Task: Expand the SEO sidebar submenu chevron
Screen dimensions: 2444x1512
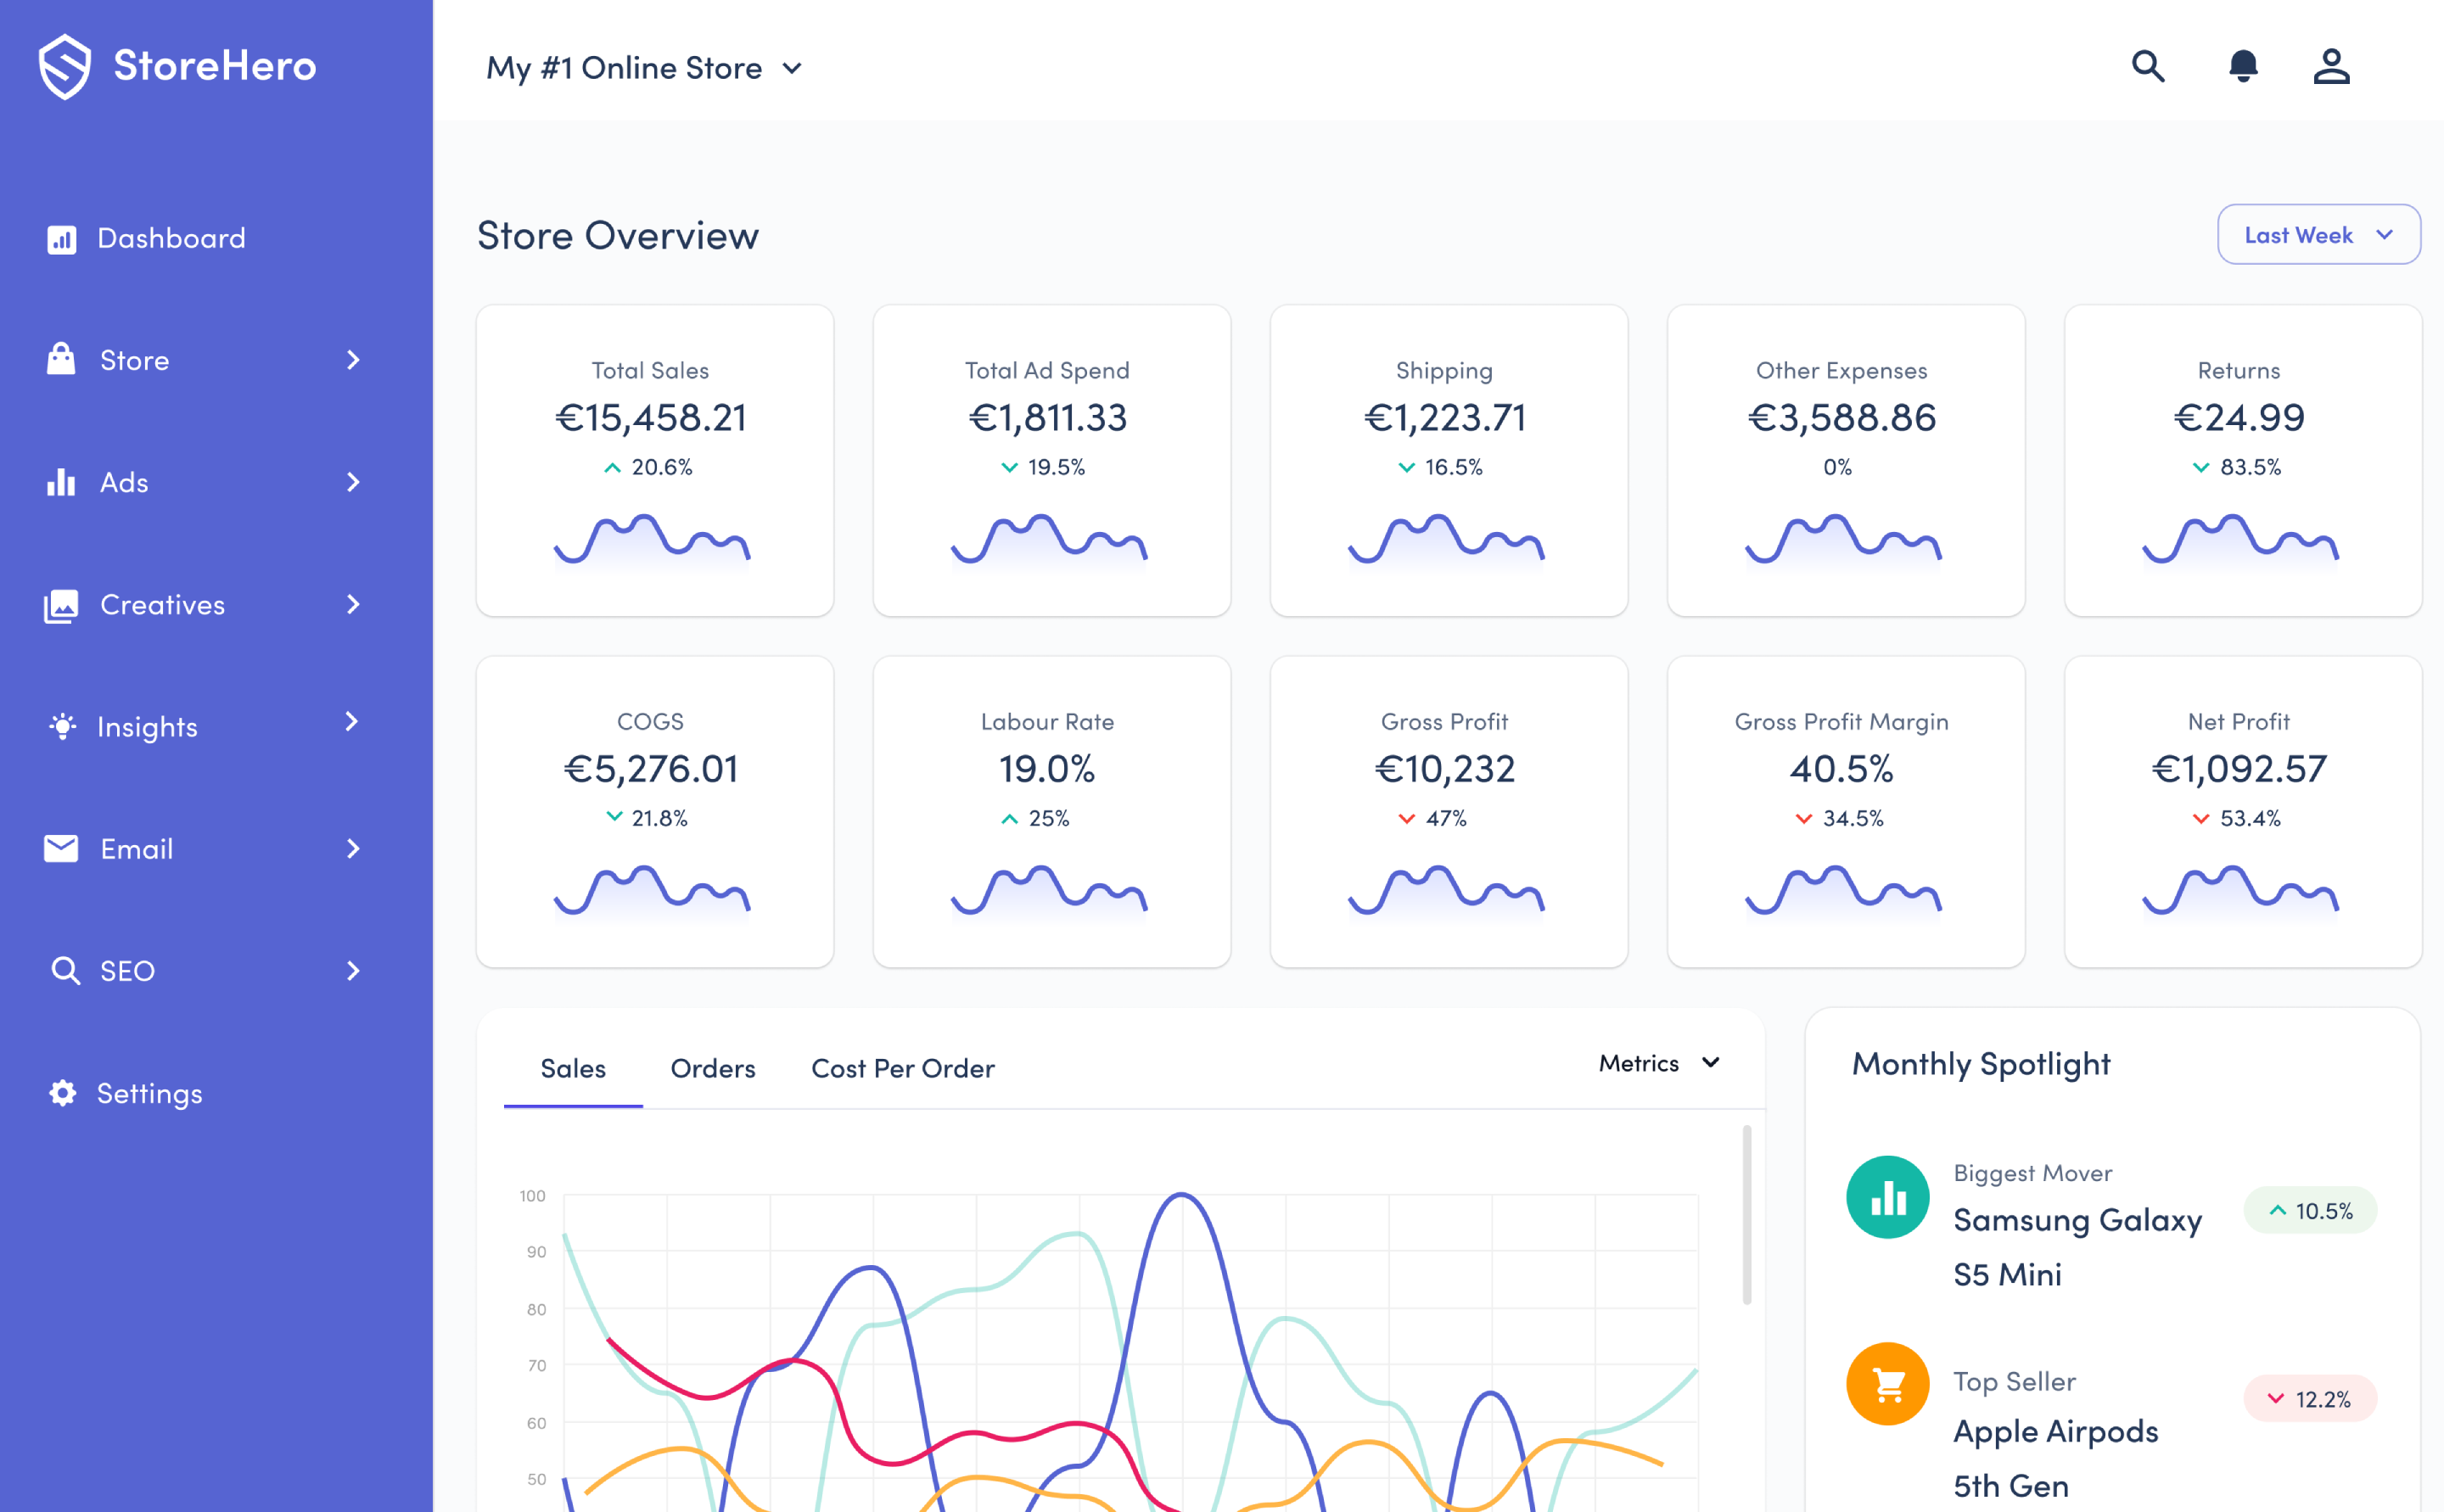Action: [x=352, y=970]
